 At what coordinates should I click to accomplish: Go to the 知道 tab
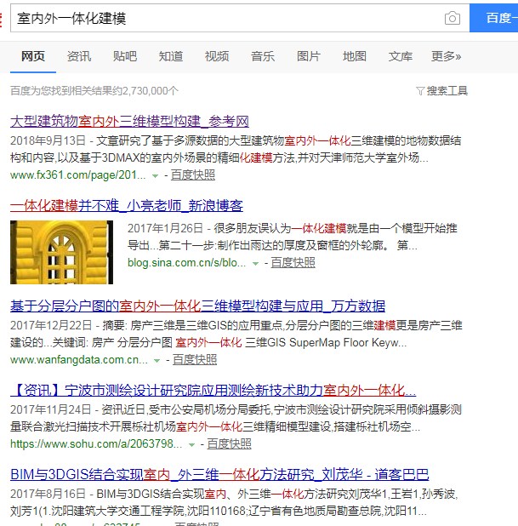coord(171,56)
